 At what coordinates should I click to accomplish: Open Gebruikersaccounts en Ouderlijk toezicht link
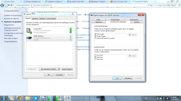pyautogui.click(x=12, y=29)
